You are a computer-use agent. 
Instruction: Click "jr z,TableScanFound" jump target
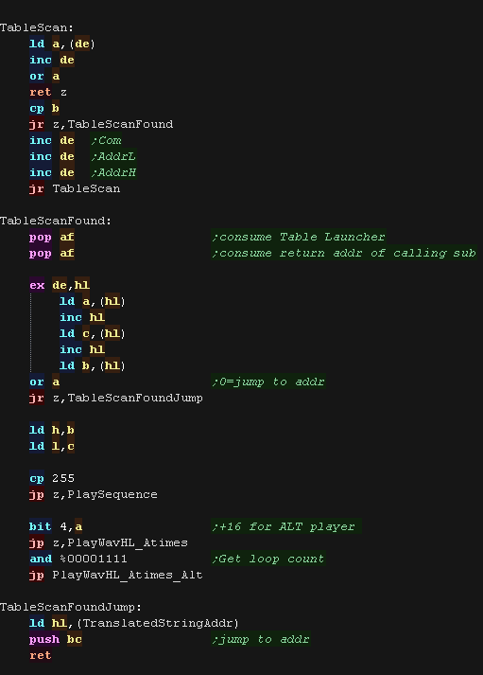pyautogui.click(x=120, y=124)
